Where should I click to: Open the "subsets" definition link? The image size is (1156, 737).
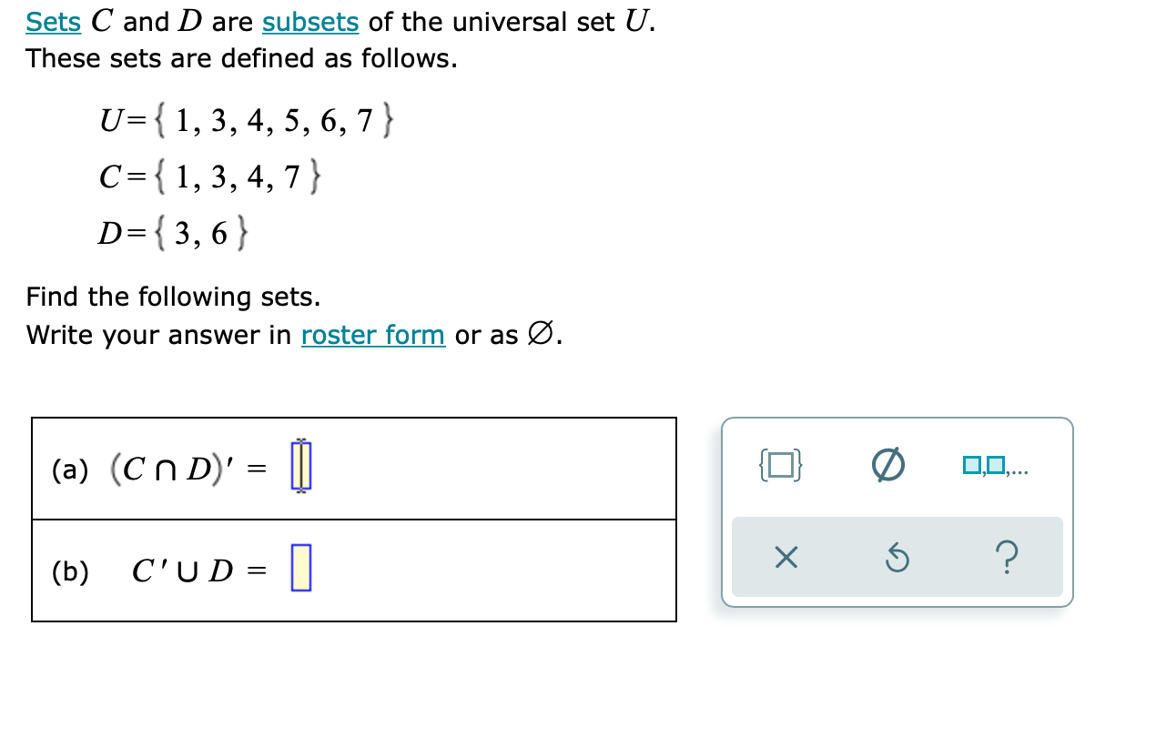310,21
